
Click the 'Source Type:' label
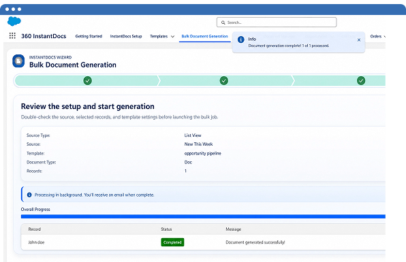coord(38,135)
